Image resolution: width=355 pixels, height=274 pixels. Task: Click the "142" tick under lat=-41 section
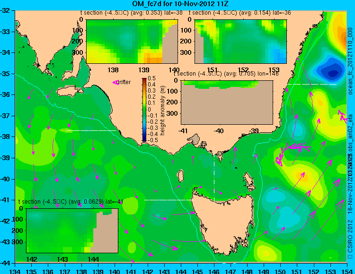tap(32, 259)
